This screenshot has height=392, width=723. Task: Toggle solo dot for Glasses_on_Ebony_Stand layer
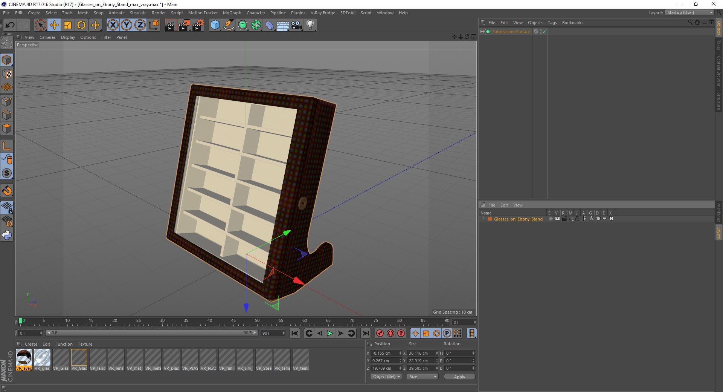pyautogui.click(x=551, y=219)
